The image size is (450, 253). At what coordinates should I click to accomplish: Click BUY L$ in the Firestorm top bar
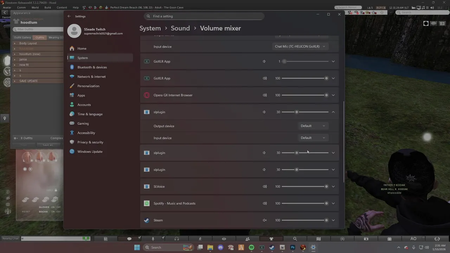(381, 7)
